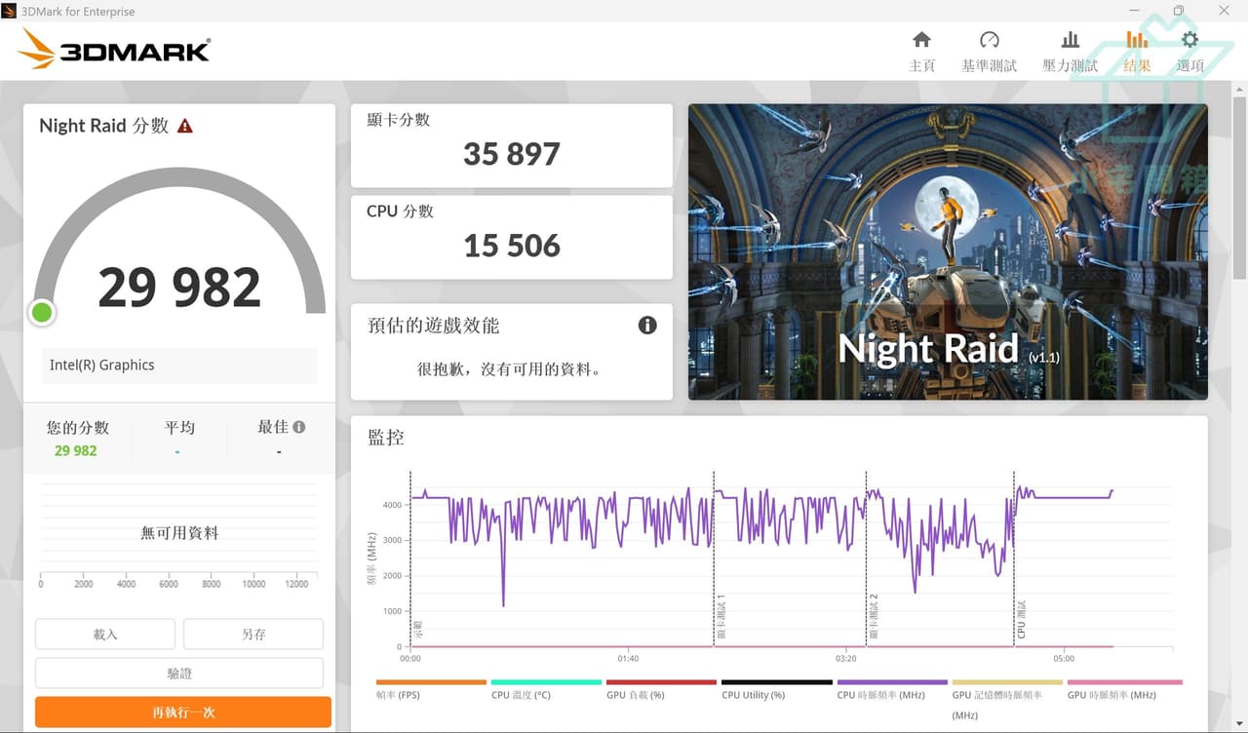1248x733 pixels.
Task: Click the CPU 測試 marker in the chart
Action: (1021, 619)
